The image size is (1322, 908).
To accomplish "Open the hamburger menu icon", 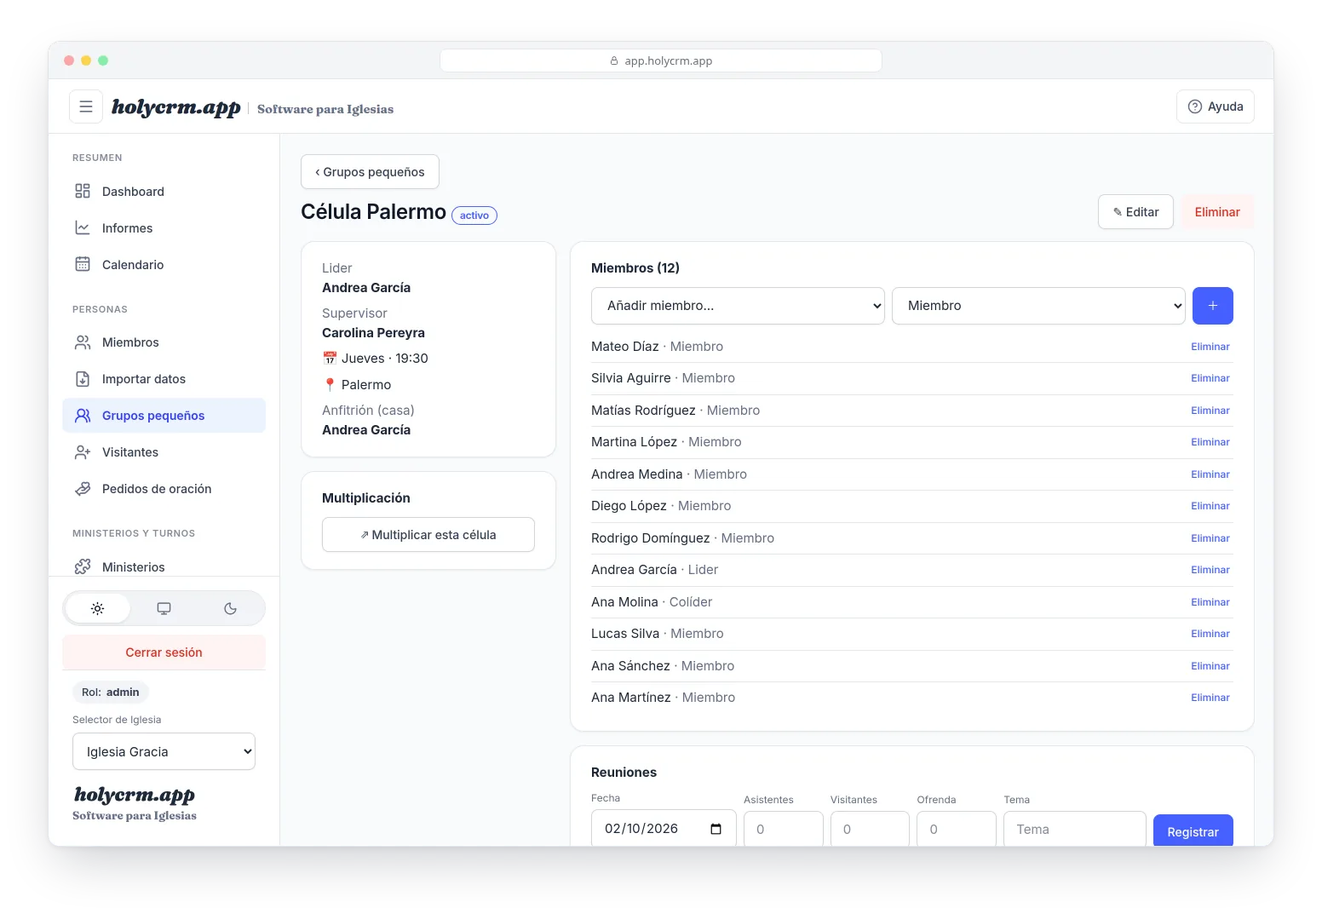I will (x=86, y=106).
